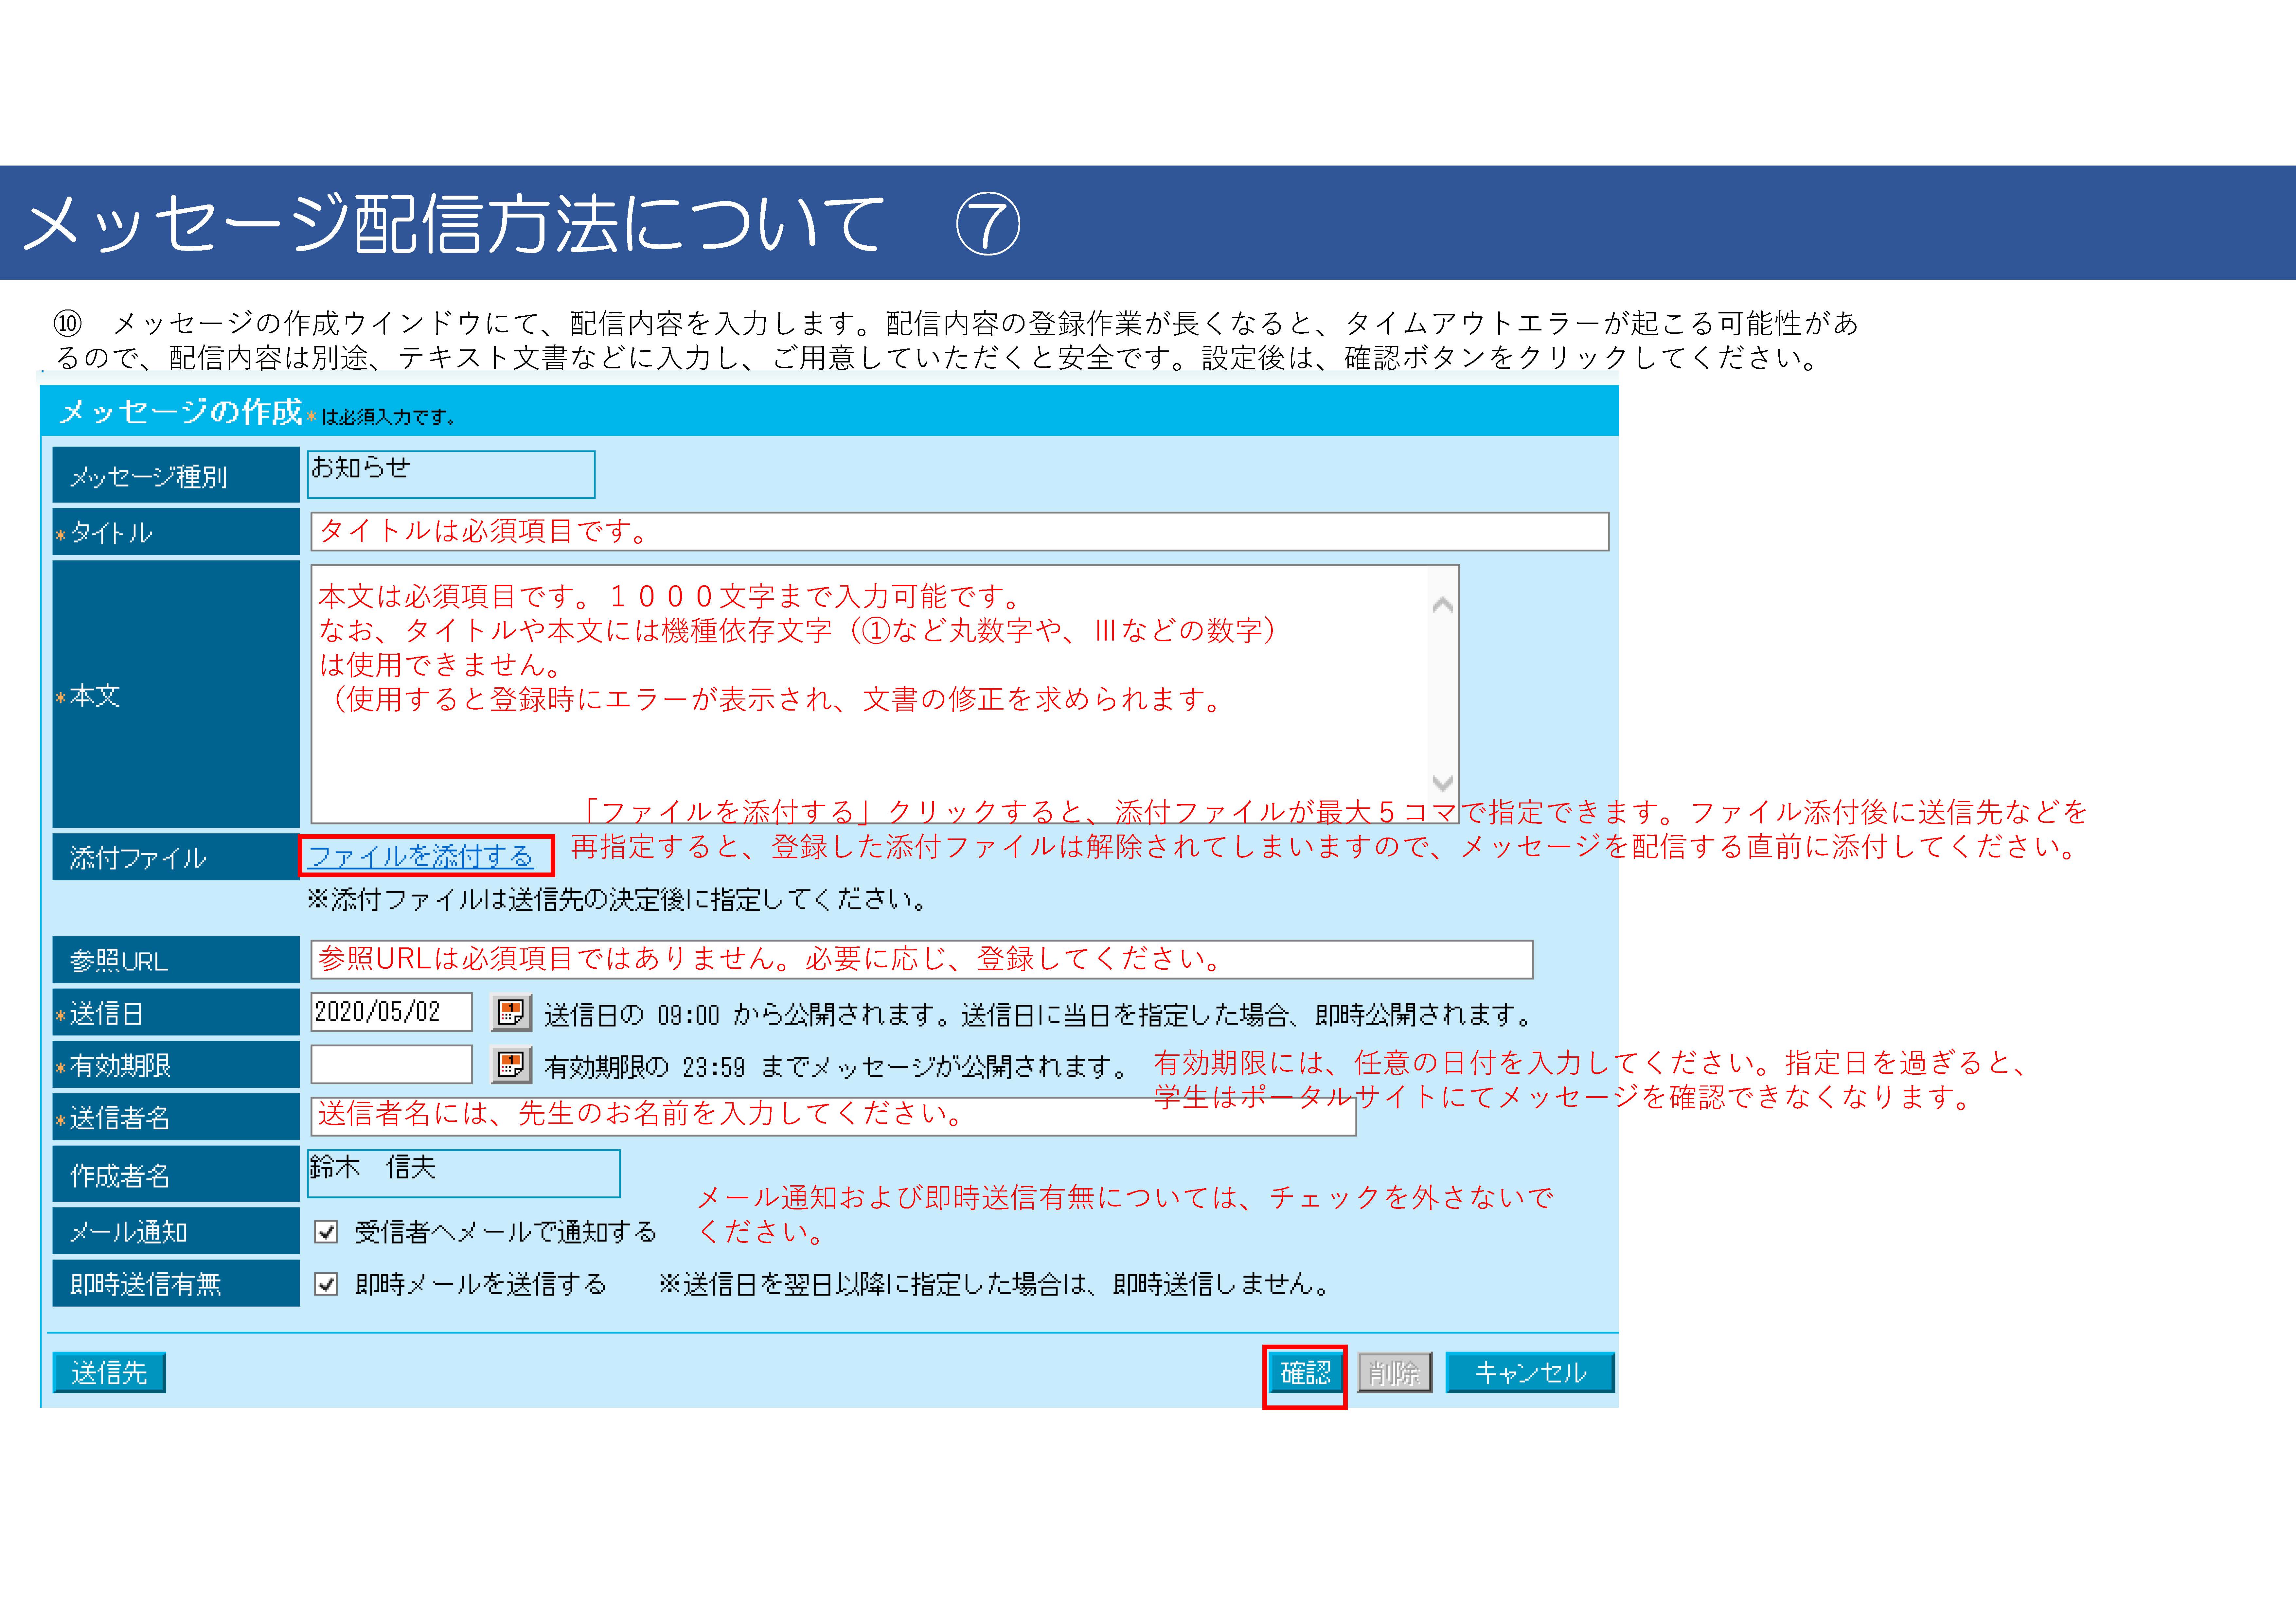Click the 送信日 date field 2020/05/02
This screenshot has width=2296, height=1623.
tap(391, 1012)
